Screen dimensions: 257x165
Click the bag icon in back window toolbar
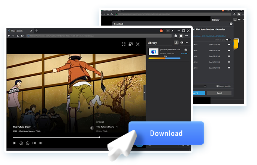pos(239,14)
